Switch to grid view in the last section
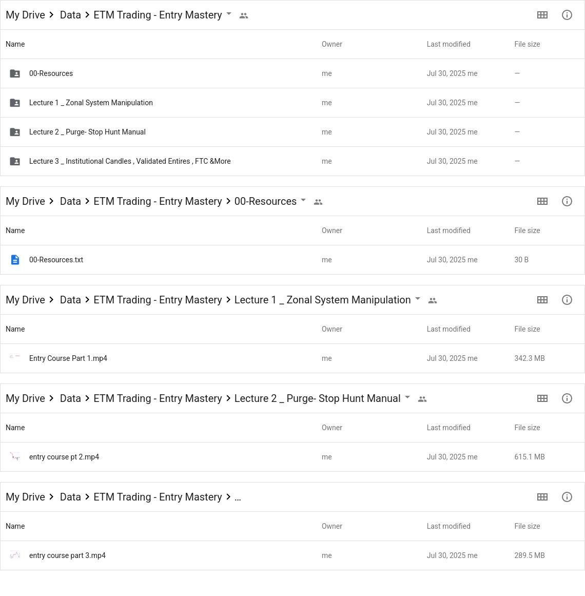The width and height of the screenshot is (585, 596). (x=542, y=497)
